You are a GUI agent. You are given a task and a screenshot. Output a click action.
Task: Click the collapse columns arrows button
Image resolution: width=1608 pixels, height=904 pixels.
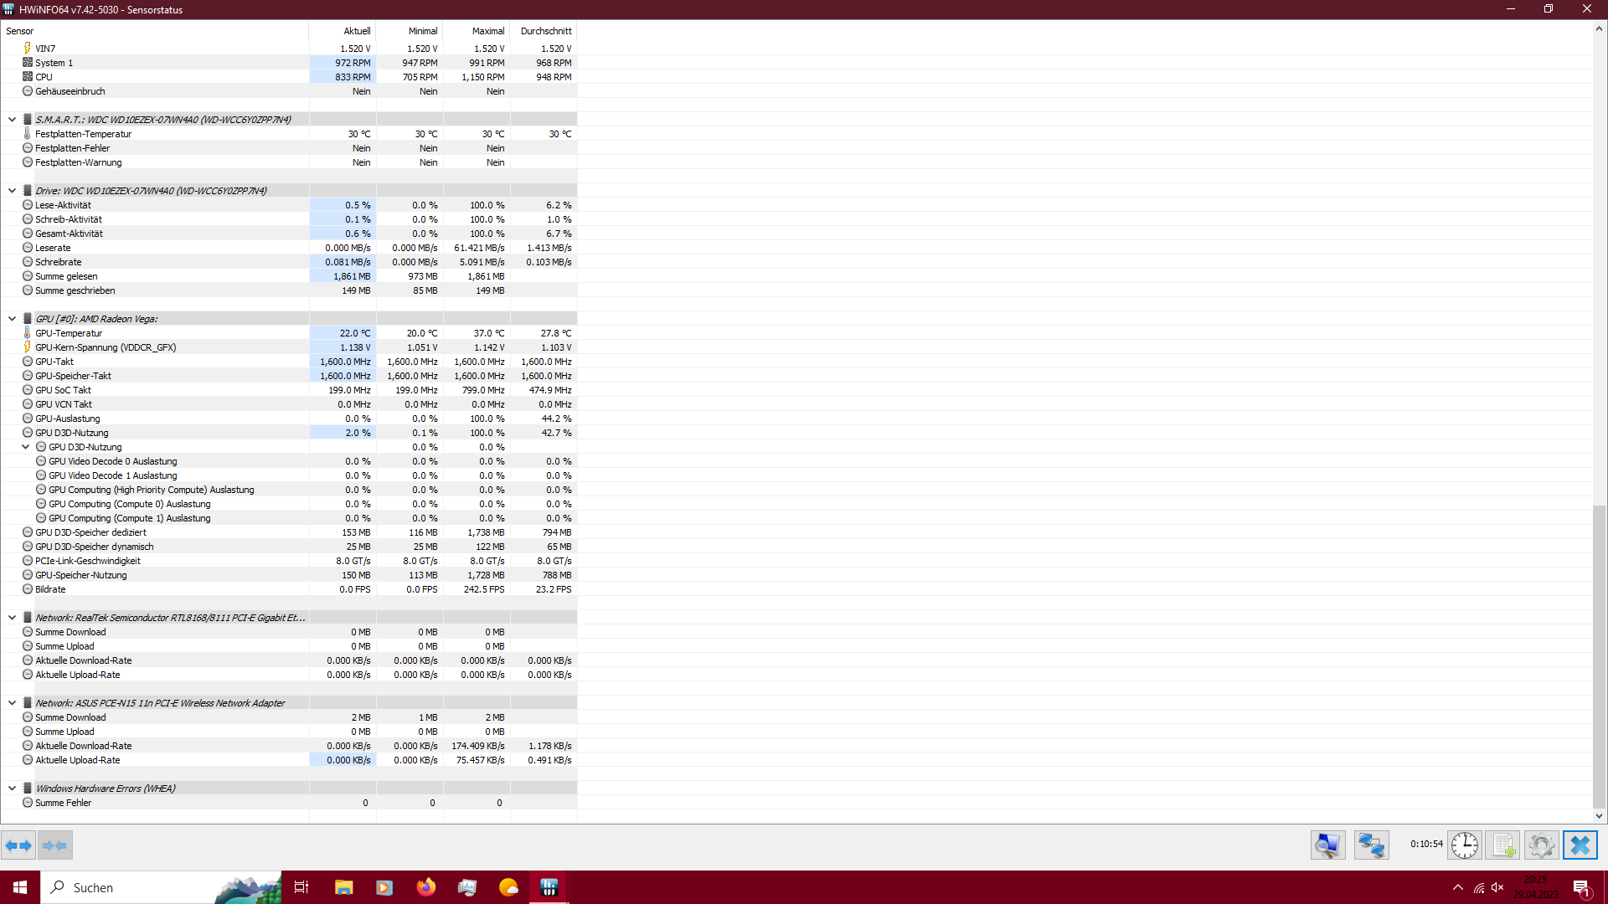[x=55, y=845]
